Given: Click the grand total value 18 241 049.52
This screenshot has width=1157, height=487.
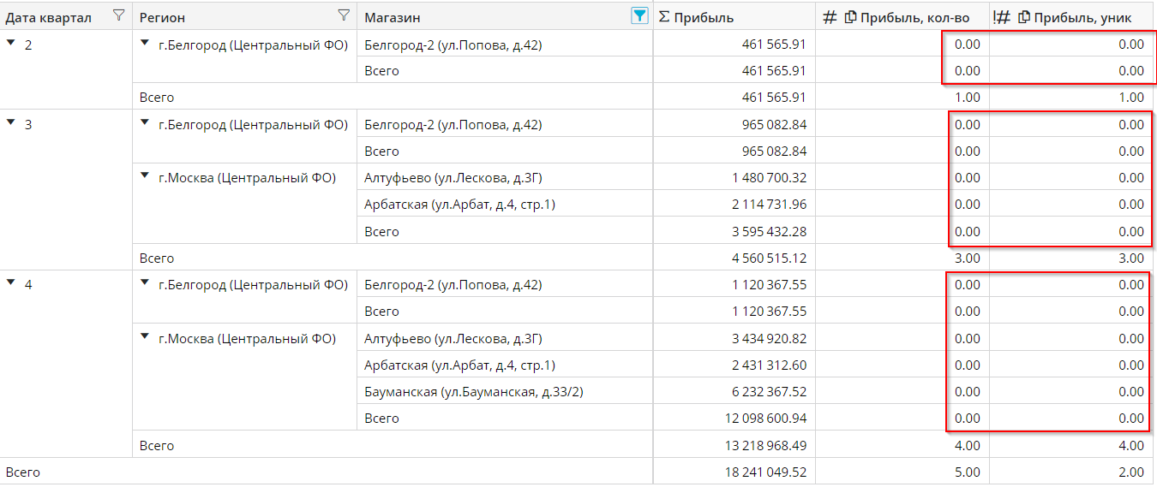Looking at the screenshot, I should tap(764, 472).
